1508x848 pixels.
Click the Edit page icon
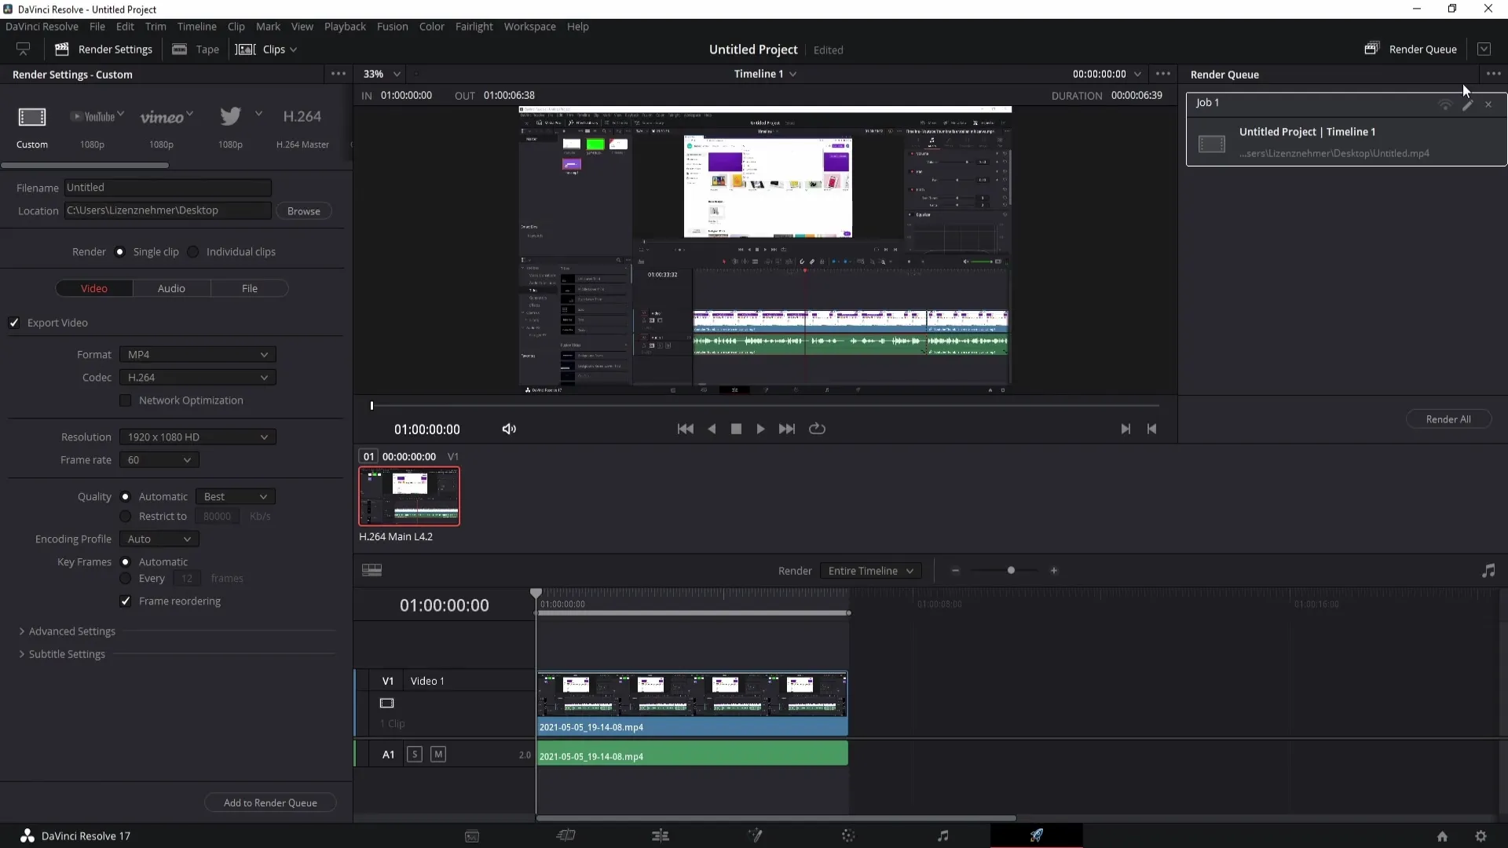click(659, 835)
